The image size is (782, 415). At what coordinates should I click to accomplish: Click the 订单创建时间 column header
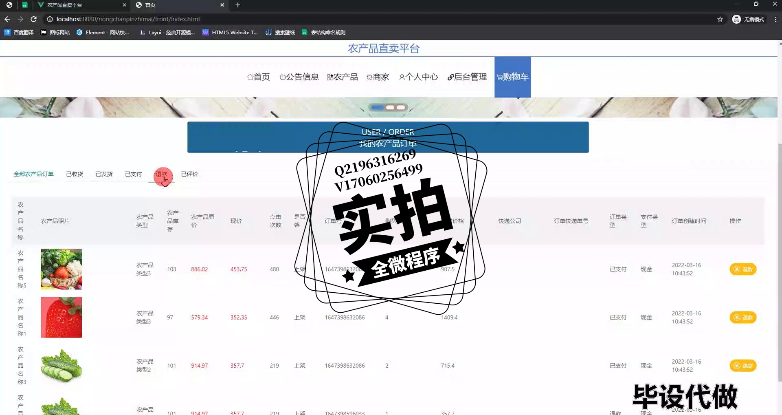(x=689, y=221)
